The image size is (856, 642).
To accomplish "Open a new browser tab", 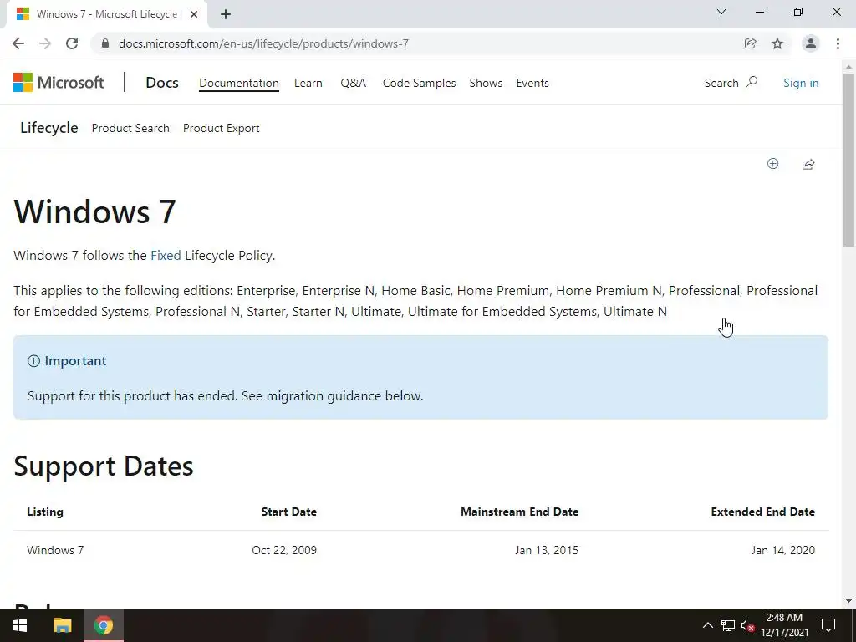I will pos(226,14).
